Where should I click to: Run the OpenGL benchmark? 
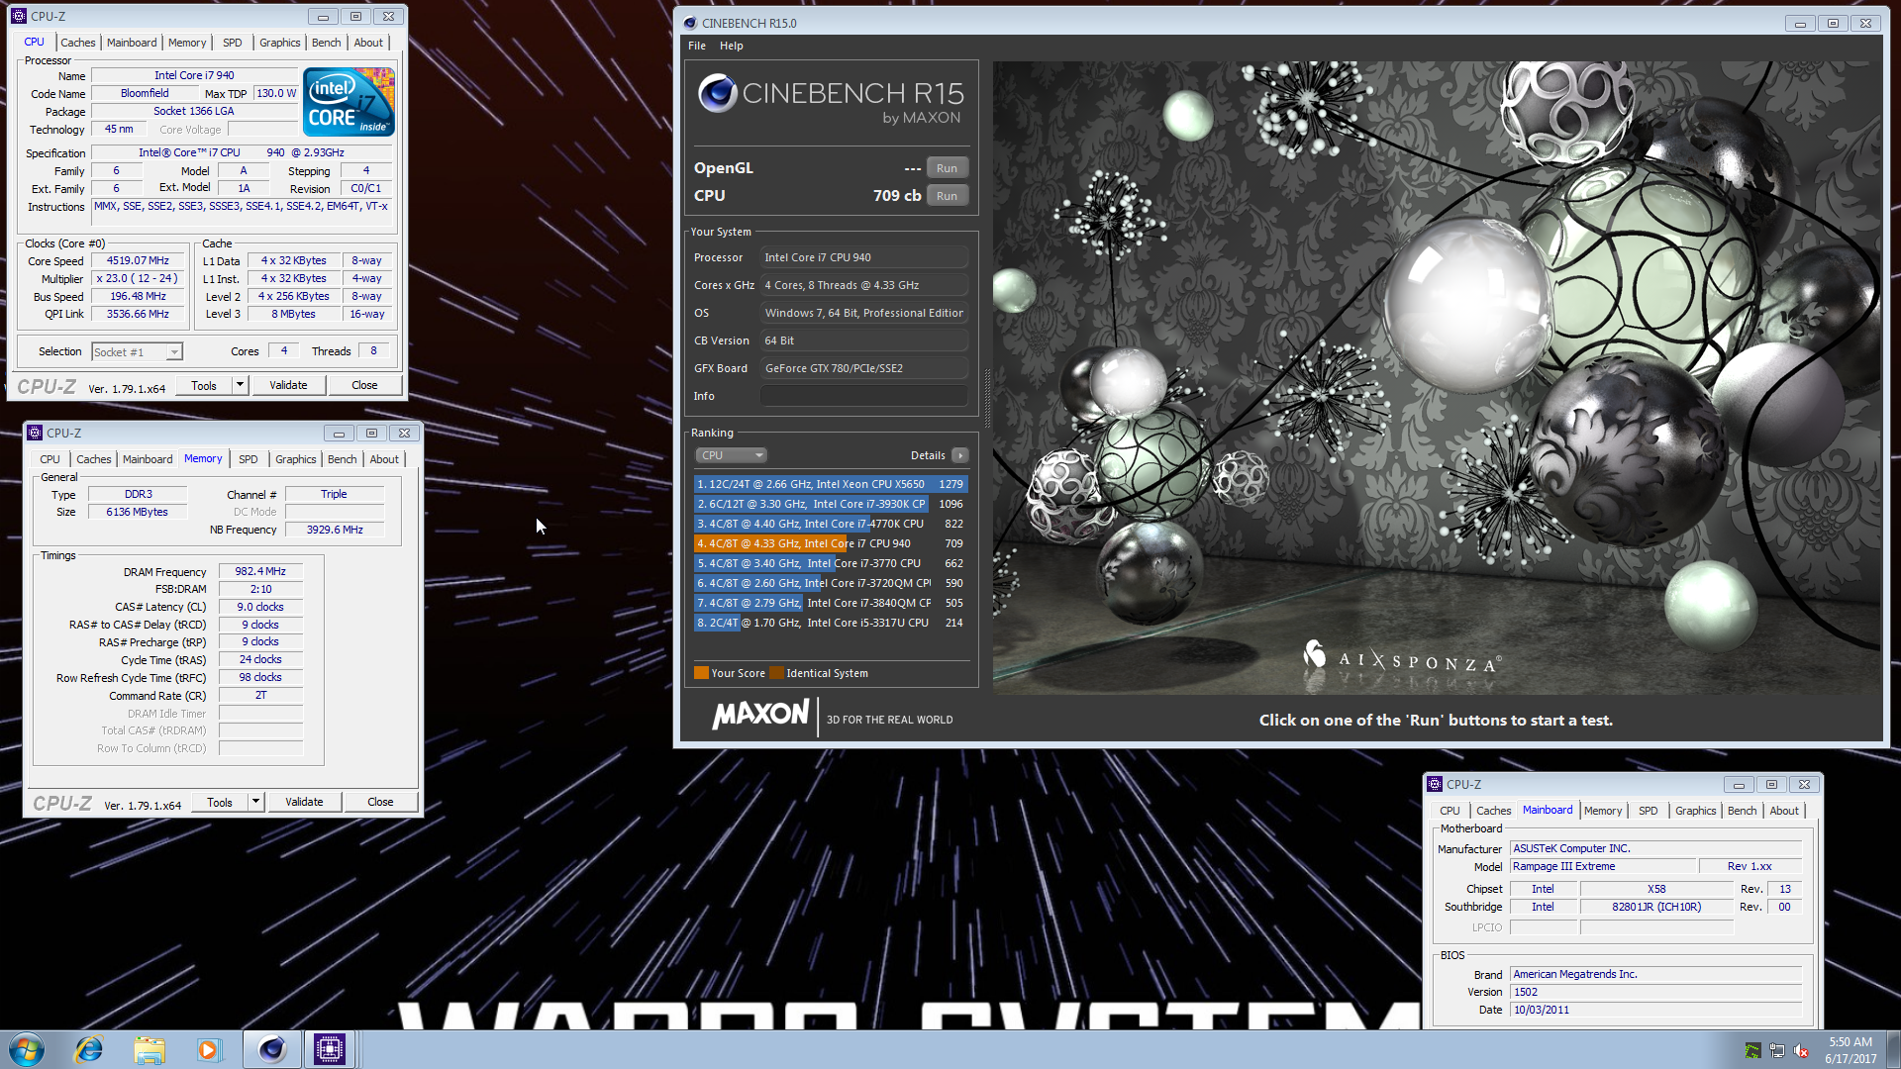[947, 168]
